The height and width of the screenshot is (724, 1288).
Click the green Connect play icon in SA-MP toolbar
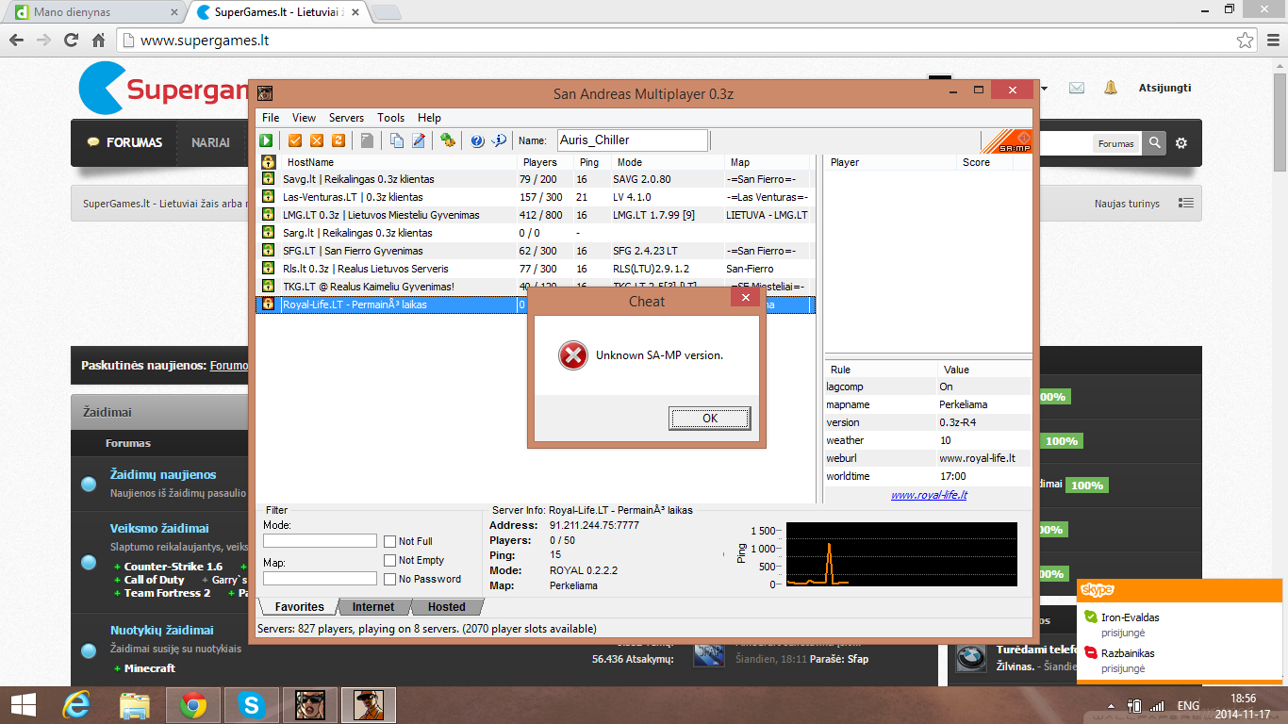pos(267,140)
